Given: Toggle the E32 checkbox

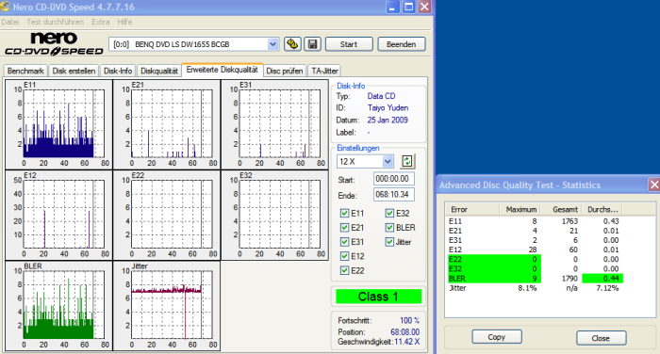Looking at the screenshot, I should (x=389, y=213).
